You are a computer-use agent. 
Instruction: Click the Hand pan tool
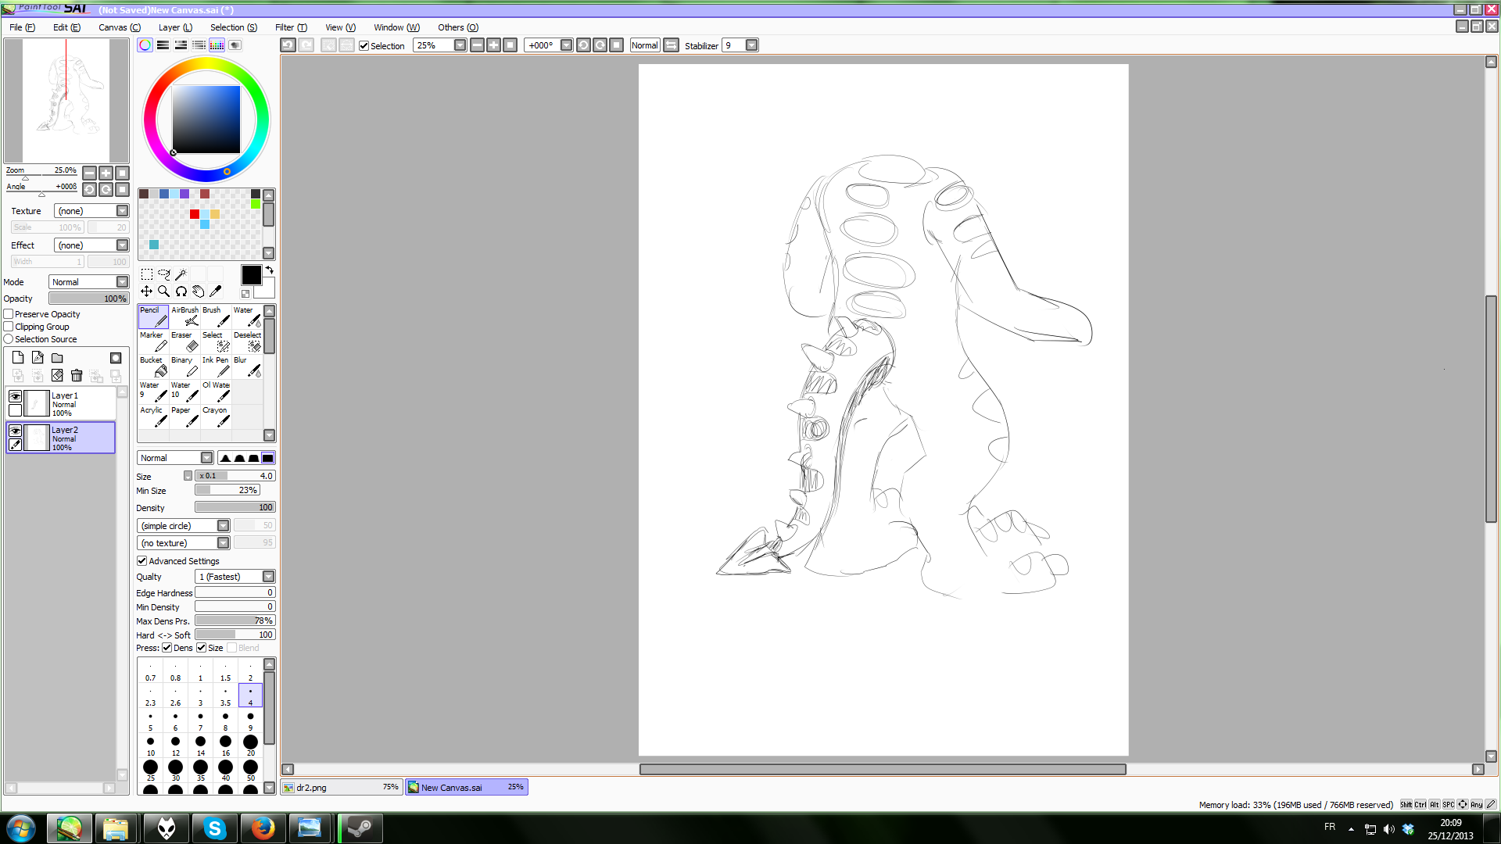point(199,291)
